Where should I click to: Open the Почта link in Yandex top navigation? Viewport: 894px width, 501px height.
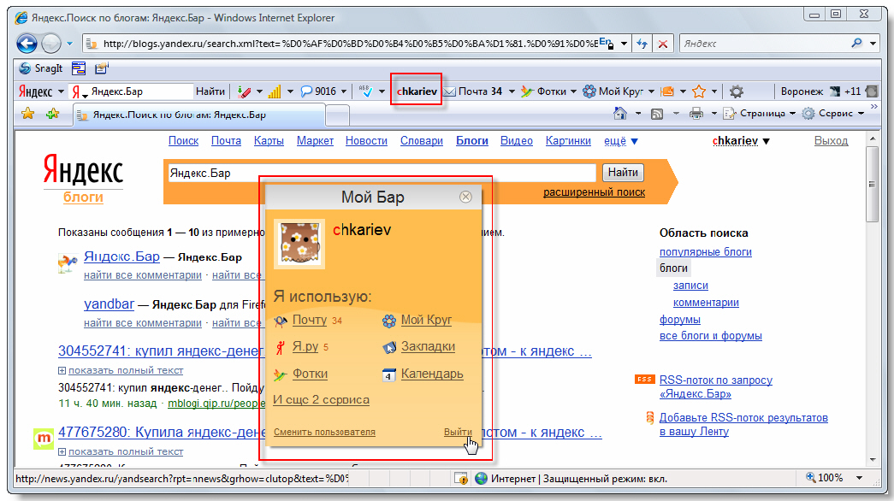coord(226,141)
